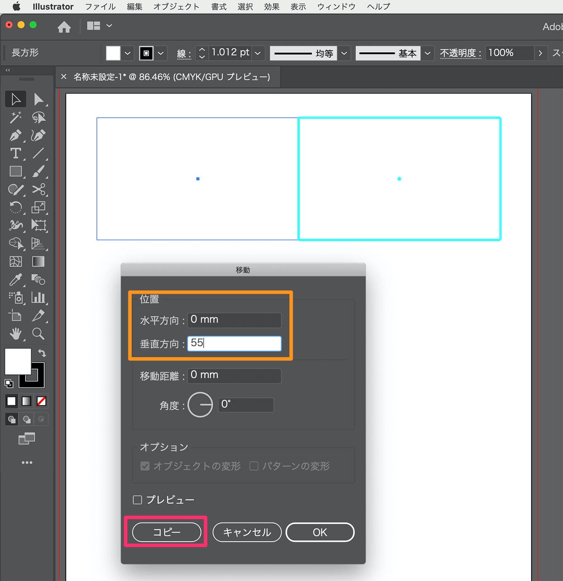This screenshot has width=563, height=581.
Task: Select the Zoom tool
Action: (x=38, y=334)
